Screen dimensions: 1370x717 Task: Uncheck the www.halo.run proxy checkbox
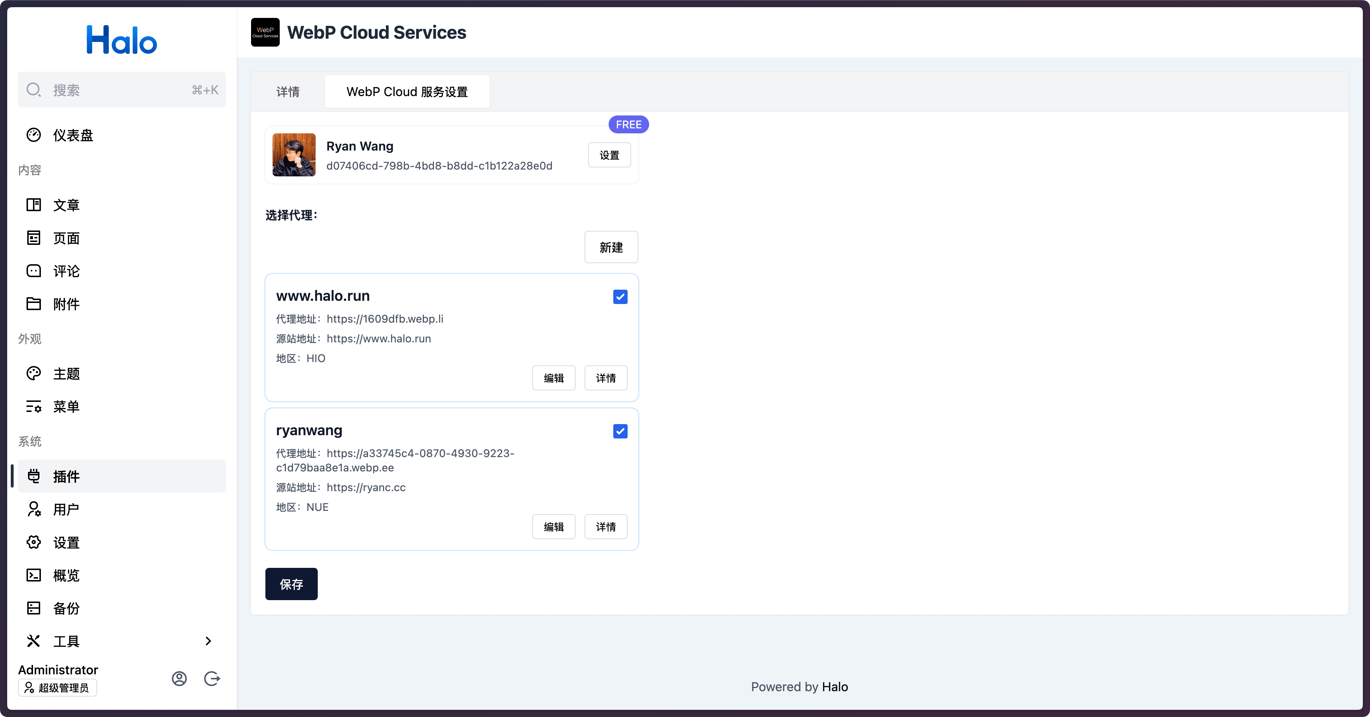[x=620, y=296]
